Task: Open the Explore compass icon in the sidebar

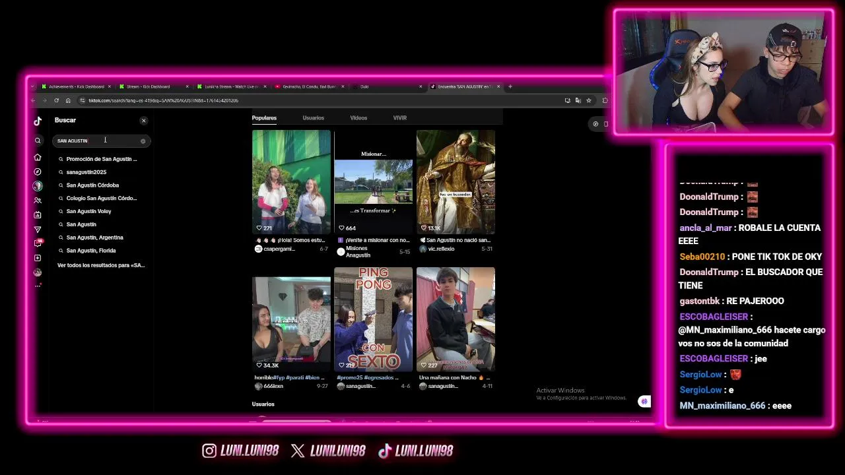Action: click(38, 172)
